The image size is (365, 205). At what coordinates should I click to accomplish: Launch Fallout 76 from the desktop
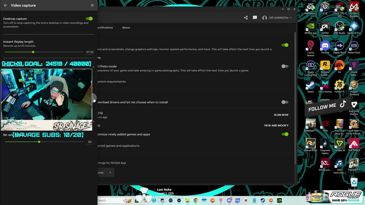coord(340,87)
